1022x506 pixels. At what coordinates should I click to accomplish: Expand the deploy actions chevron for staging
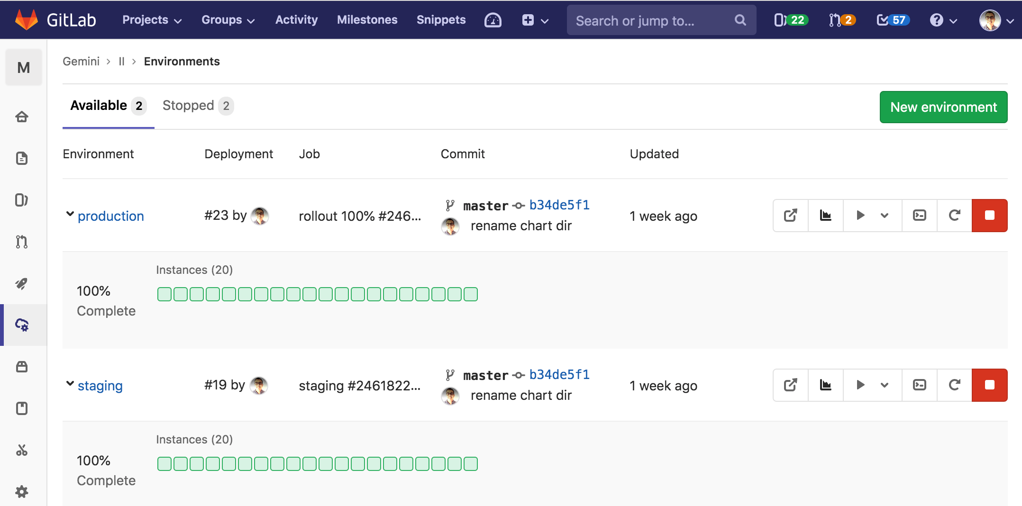pyautogui.click(x=884, y=385)
